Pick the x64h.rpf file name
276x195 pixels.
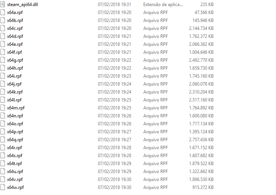(x=15, y=68)
